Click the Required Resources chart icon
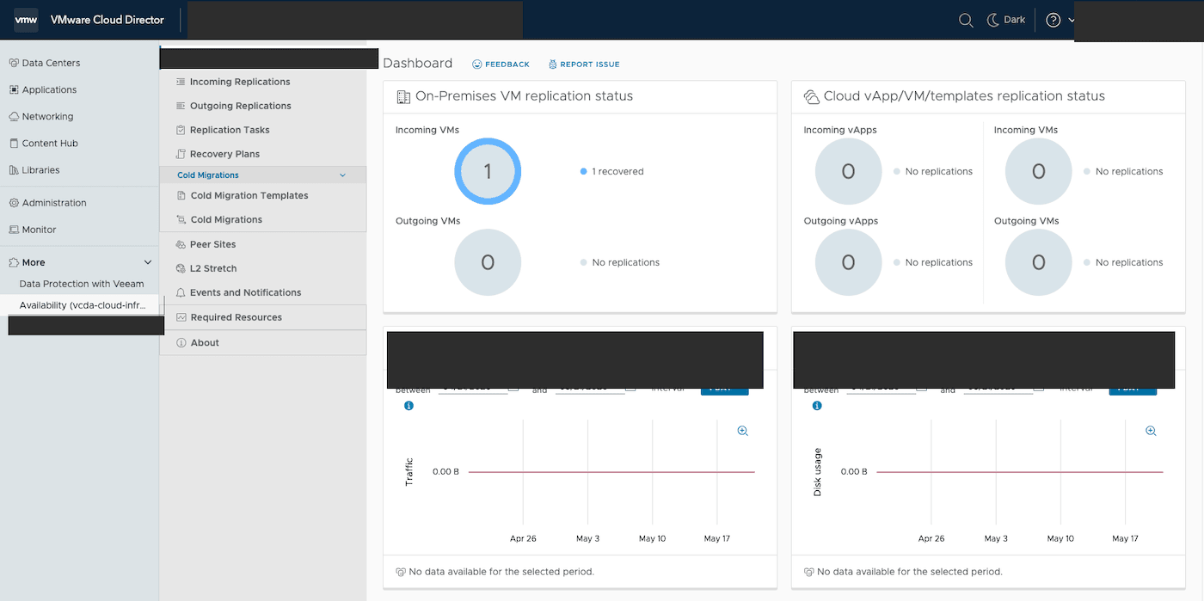 pyautogui.click(x=181, y=317)
